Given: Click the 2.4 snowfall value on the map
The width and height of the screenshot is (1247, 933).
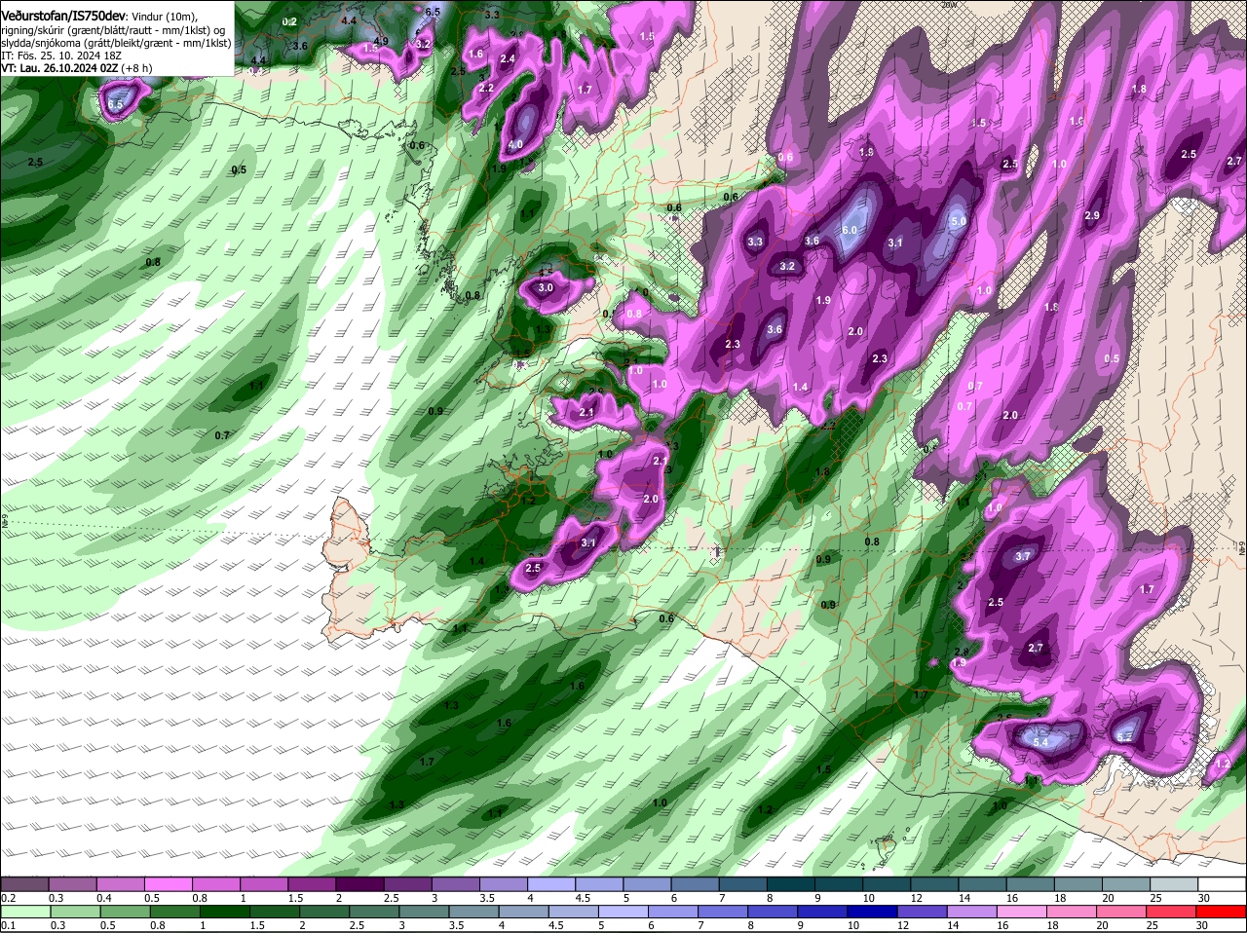Looking at the screenshot, I should 507,58.
